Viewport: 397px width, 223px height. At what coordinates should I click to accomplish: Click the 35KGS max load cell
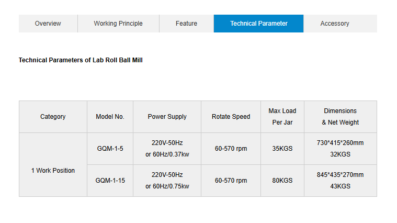coord(282,149)
